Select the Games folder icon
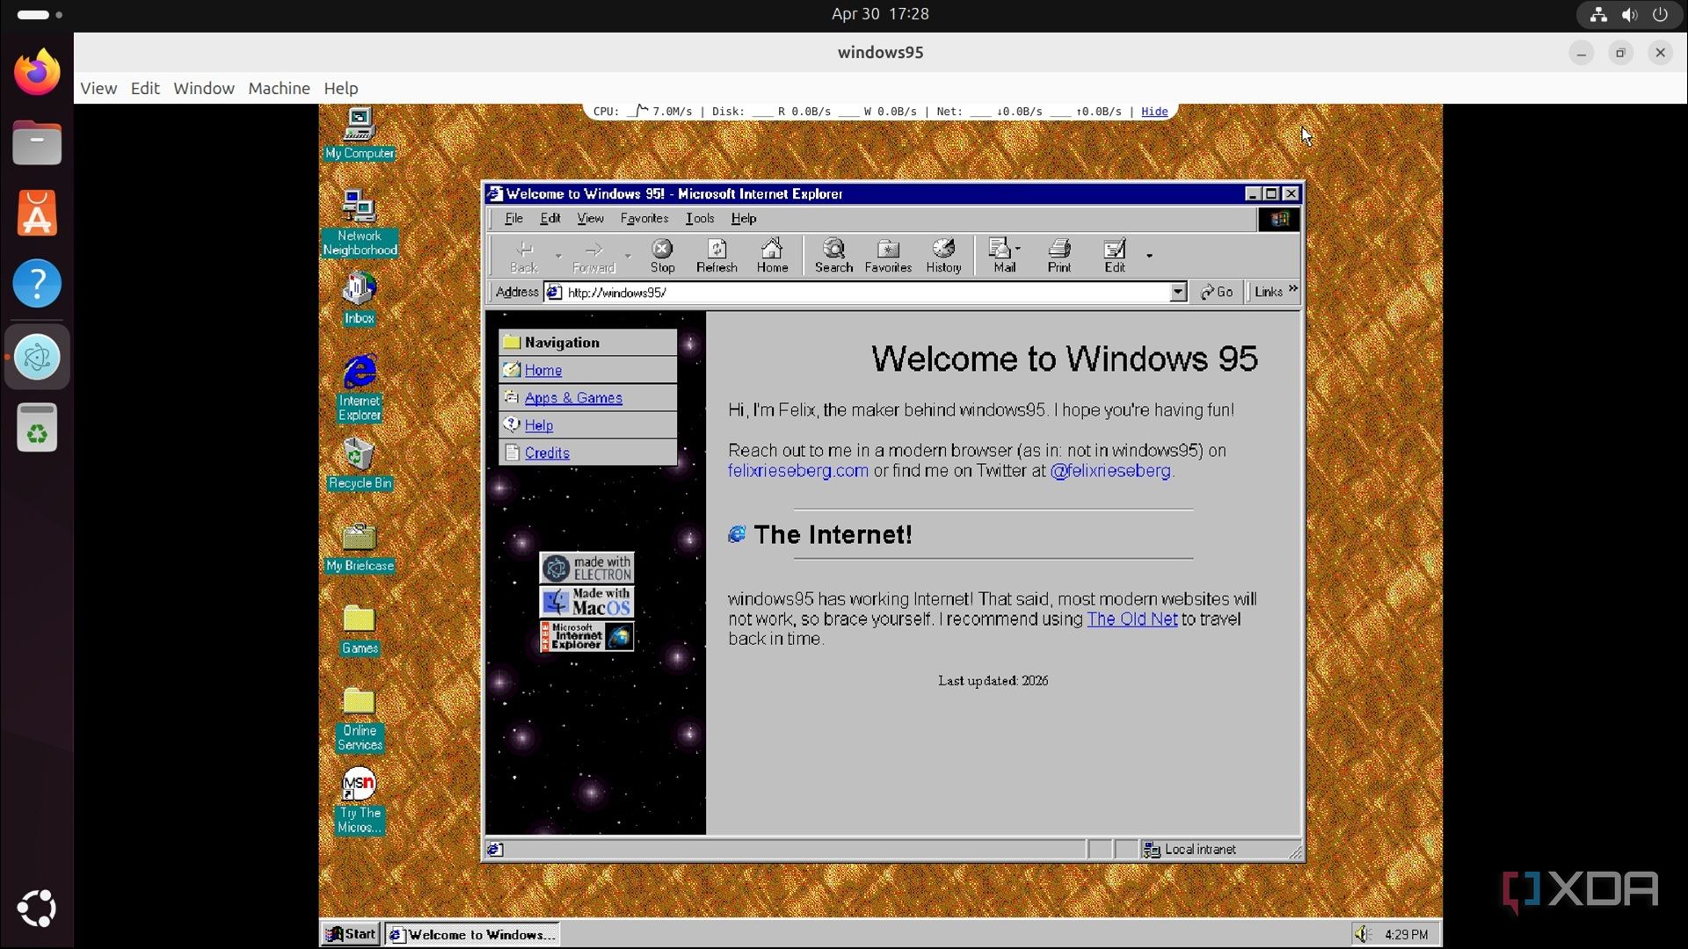This screenshot has height=949, width=1688. [359, 629]
